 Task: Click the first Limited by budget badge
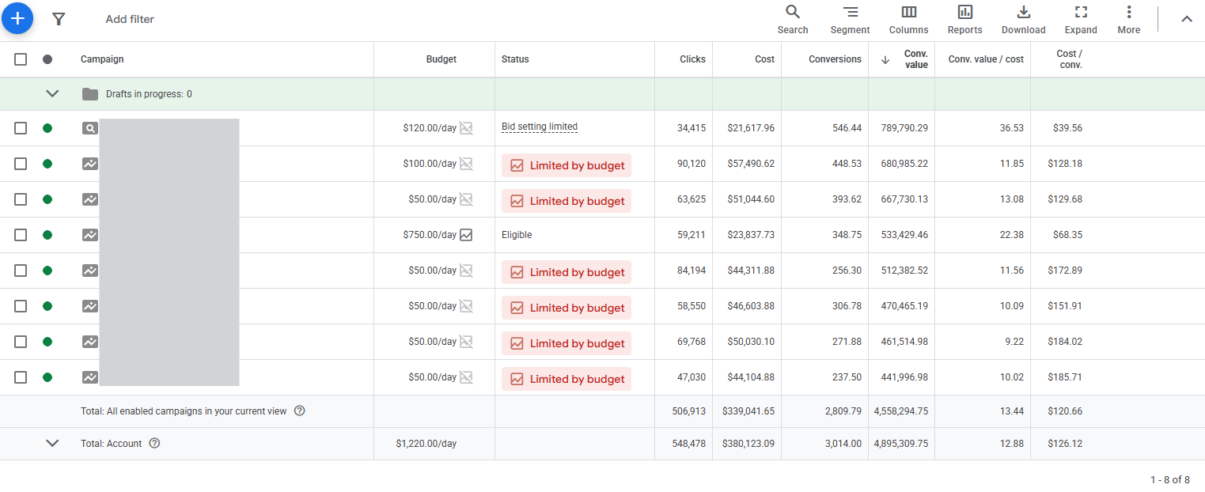(x=567, y=165)
